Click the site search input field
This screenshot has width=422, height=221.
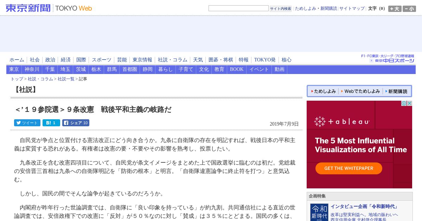[238, 8]
